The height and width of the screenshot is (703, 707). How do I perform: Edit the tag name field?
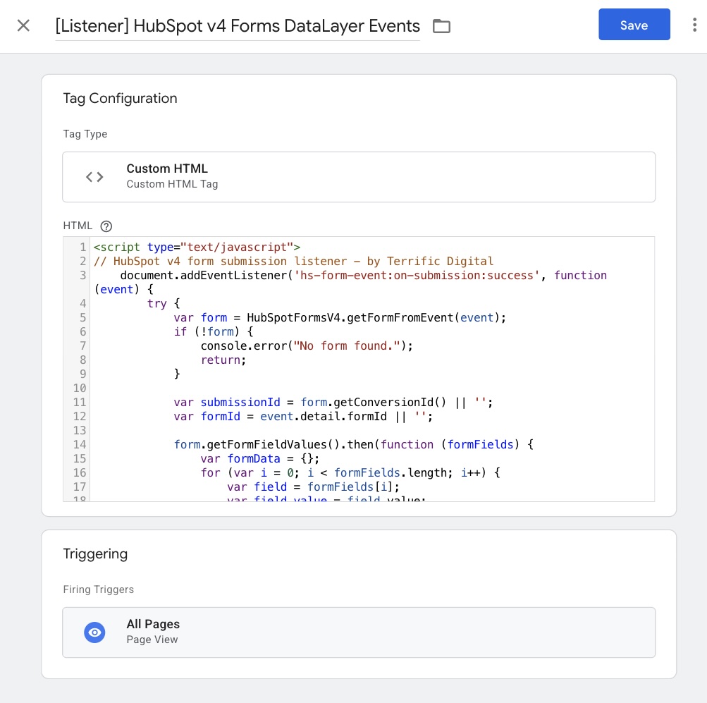point(238,26)
